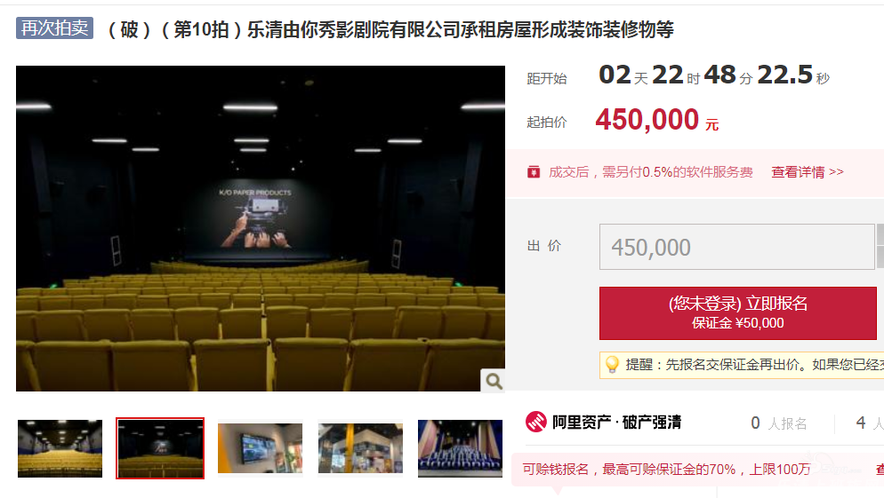This screenshot has height=498, width=884.
Task: Open the magnifier zoom icon on main photo
Action: pos(494,381)
